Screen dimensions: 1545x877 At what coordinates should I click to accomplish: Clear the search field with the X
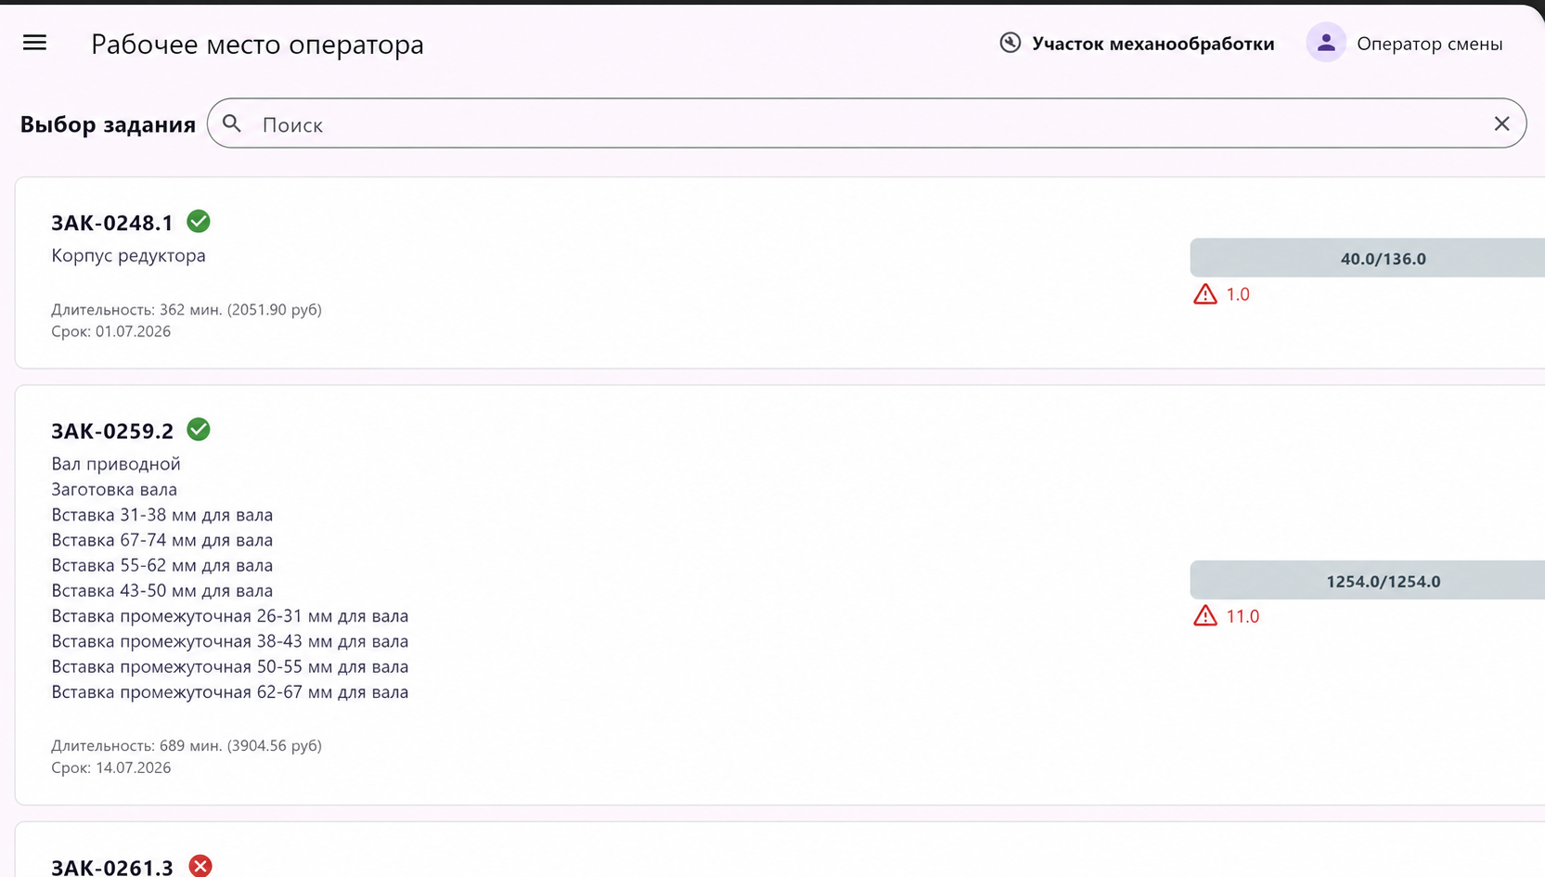pos(1501,123)
